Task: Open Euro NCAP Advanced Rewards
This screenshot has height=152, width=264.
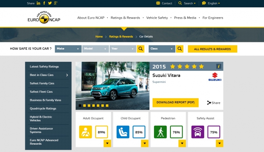Action: tap(44, 142)
